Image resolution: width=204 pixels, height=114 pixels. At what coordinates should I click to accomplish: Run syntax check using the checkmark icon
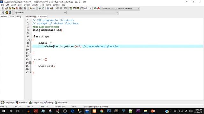tap(86, 9)
